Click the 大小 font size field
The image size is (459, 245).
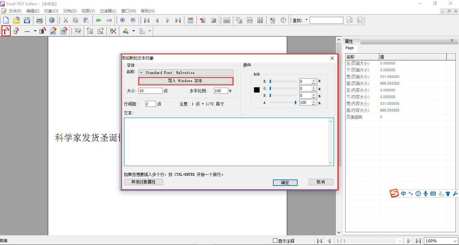coord(151,91)
